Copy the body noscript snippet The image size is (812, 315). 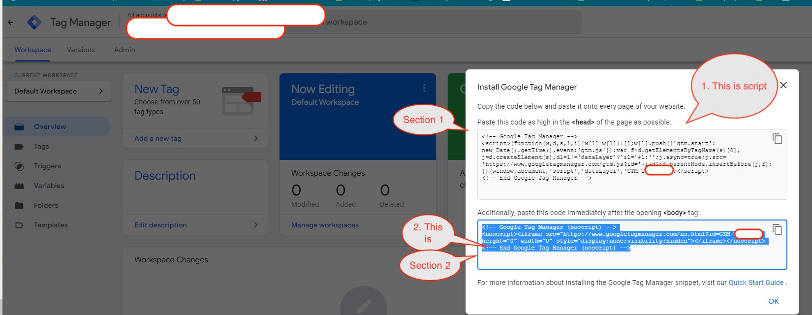click(777, 229)
